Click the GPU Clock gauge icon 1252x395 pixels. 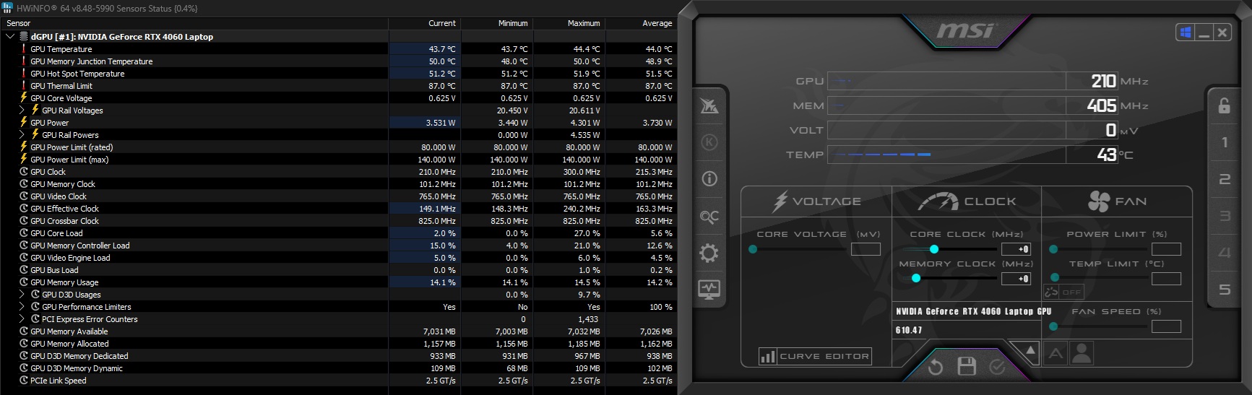click(x=24, y=172)
